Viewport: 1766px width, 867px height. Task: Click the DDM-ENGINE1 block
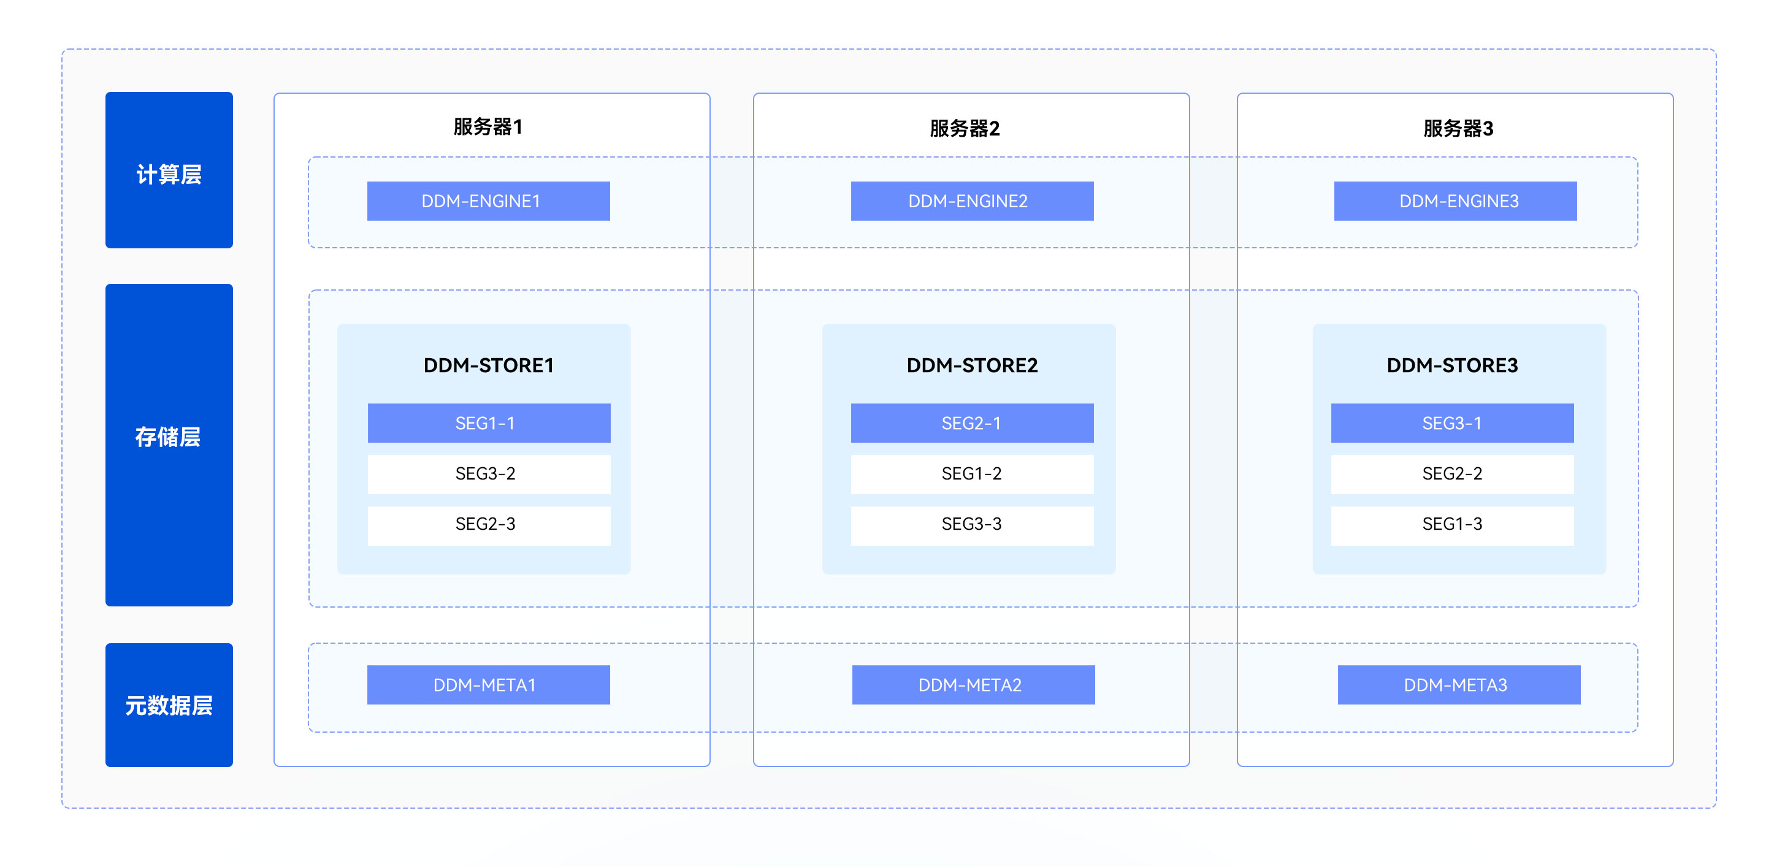488,201
